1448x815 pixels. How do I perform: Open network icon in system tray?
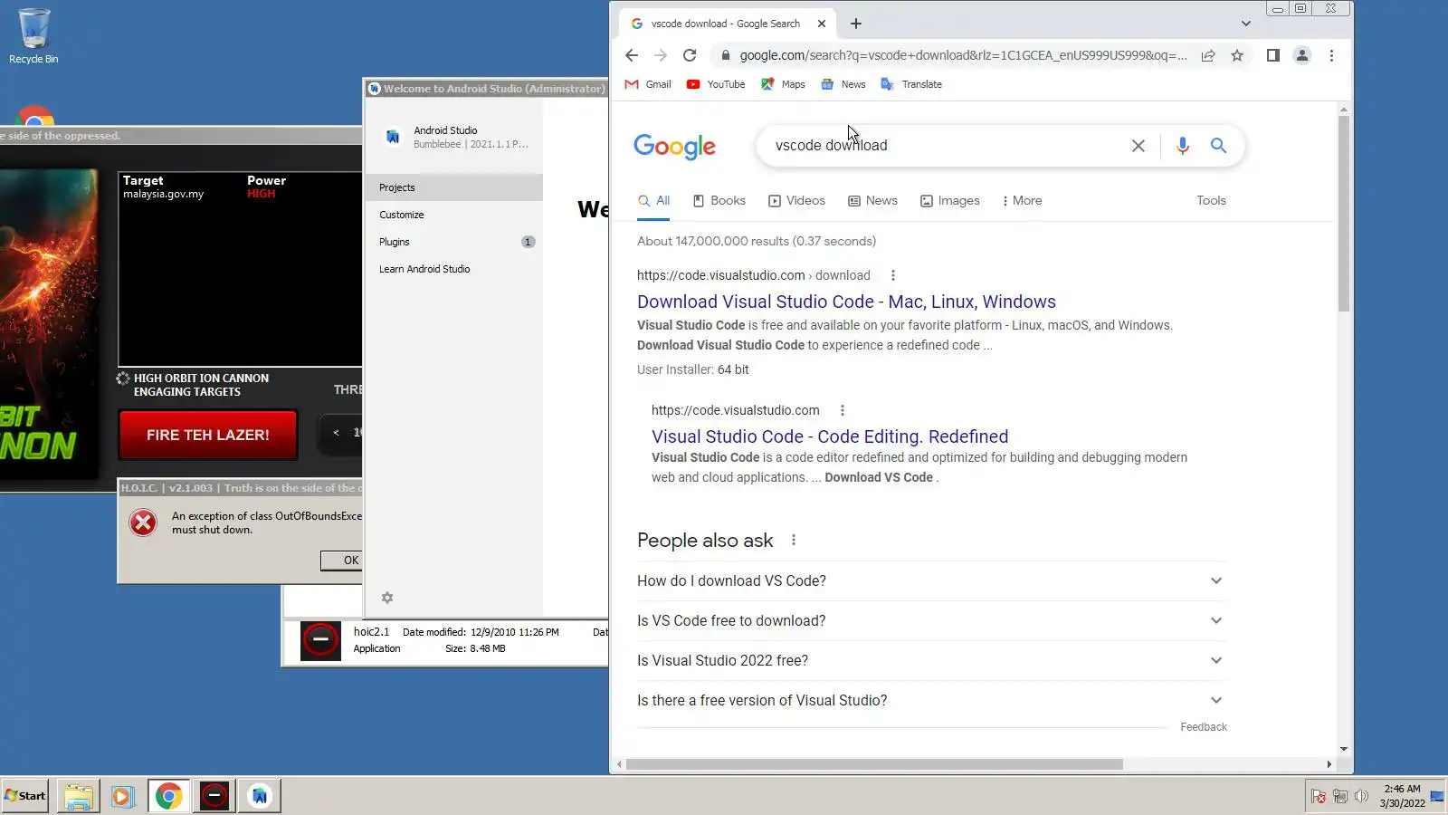1340,797
